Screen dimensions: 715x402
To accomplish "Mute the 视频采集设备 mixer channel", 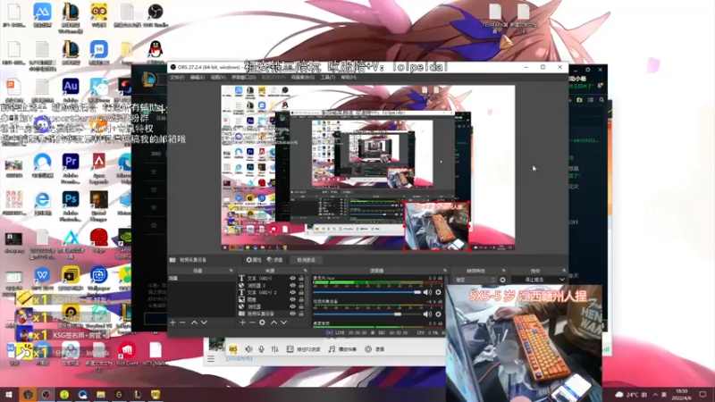I will [427, 314].
